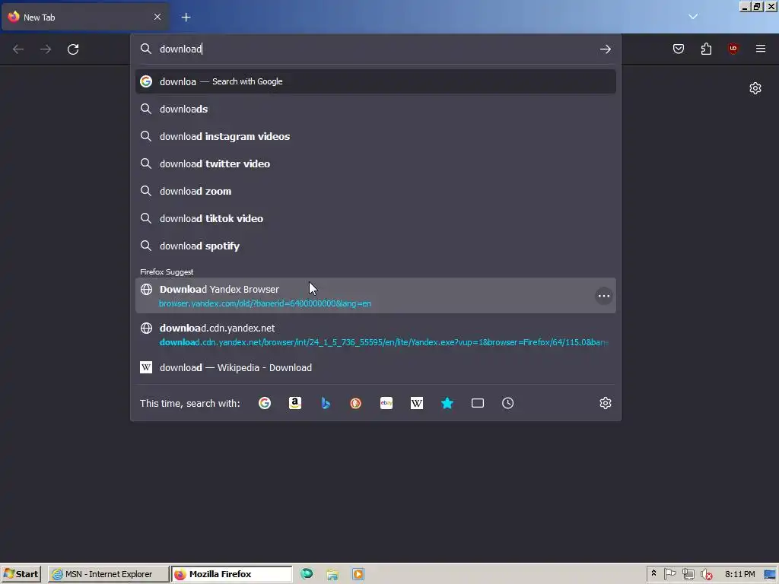Launch the Edge quick launch icon
The image size is (779, 584).
pyautogui.click(x=307, y=574)
